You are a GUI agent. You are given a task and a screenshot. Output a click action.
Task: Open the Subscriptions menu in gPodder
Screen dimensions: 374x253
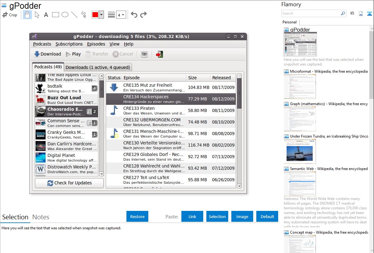pyautogui.click(x=69, y=44)
